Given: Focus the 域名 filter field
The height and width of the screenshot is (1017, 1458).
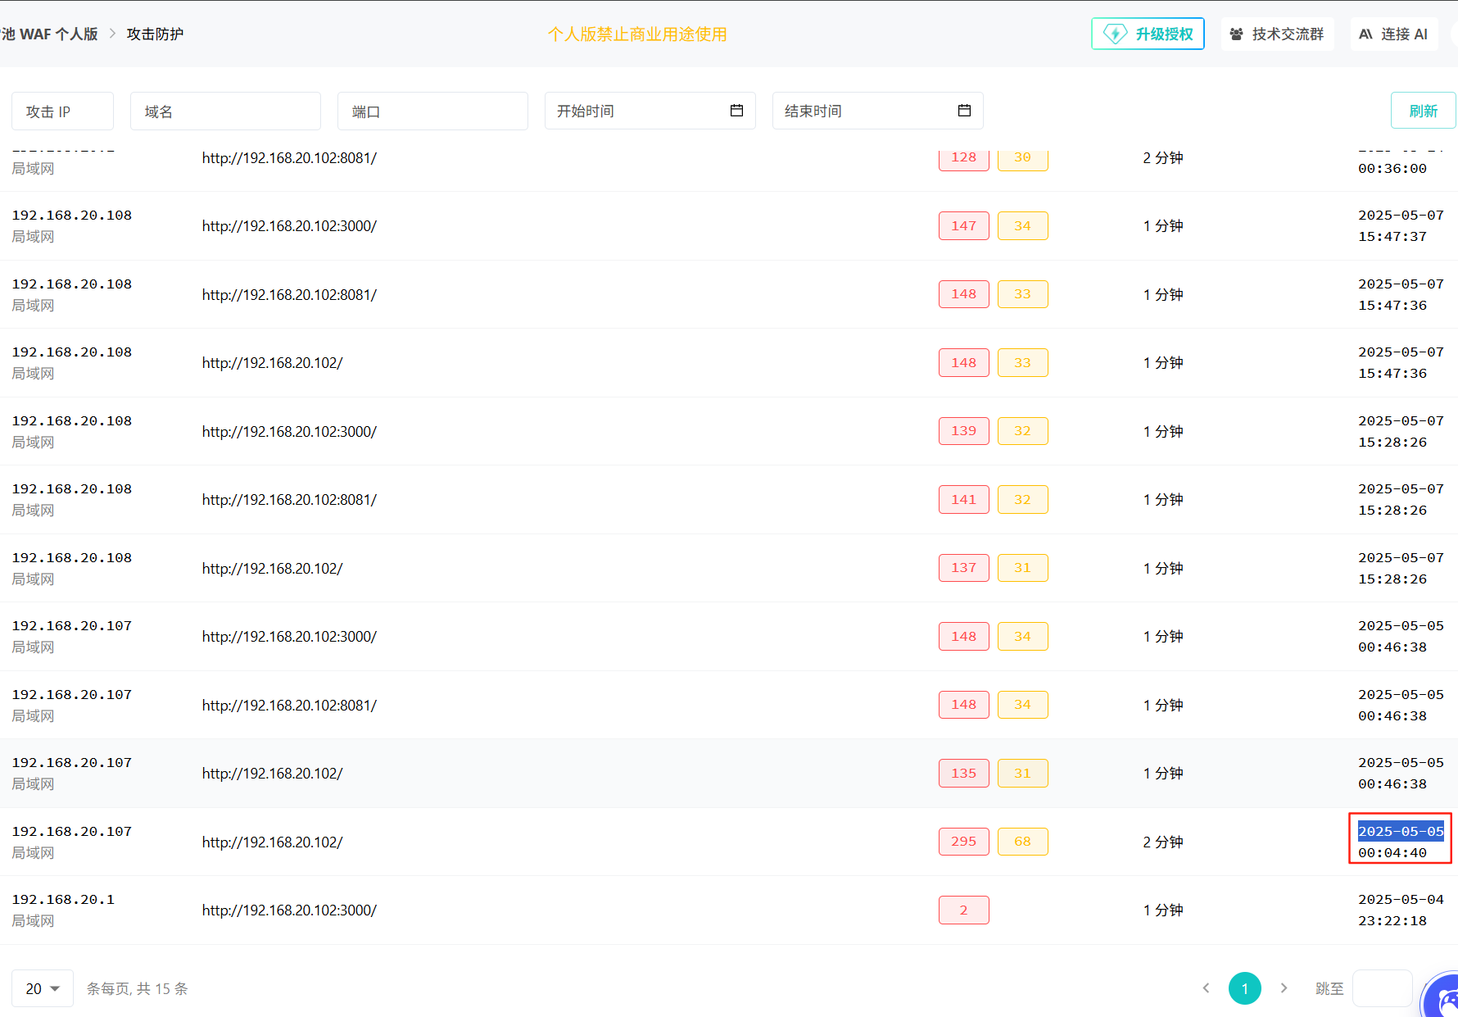Looking at the screenshot, I should click(225, 111).
